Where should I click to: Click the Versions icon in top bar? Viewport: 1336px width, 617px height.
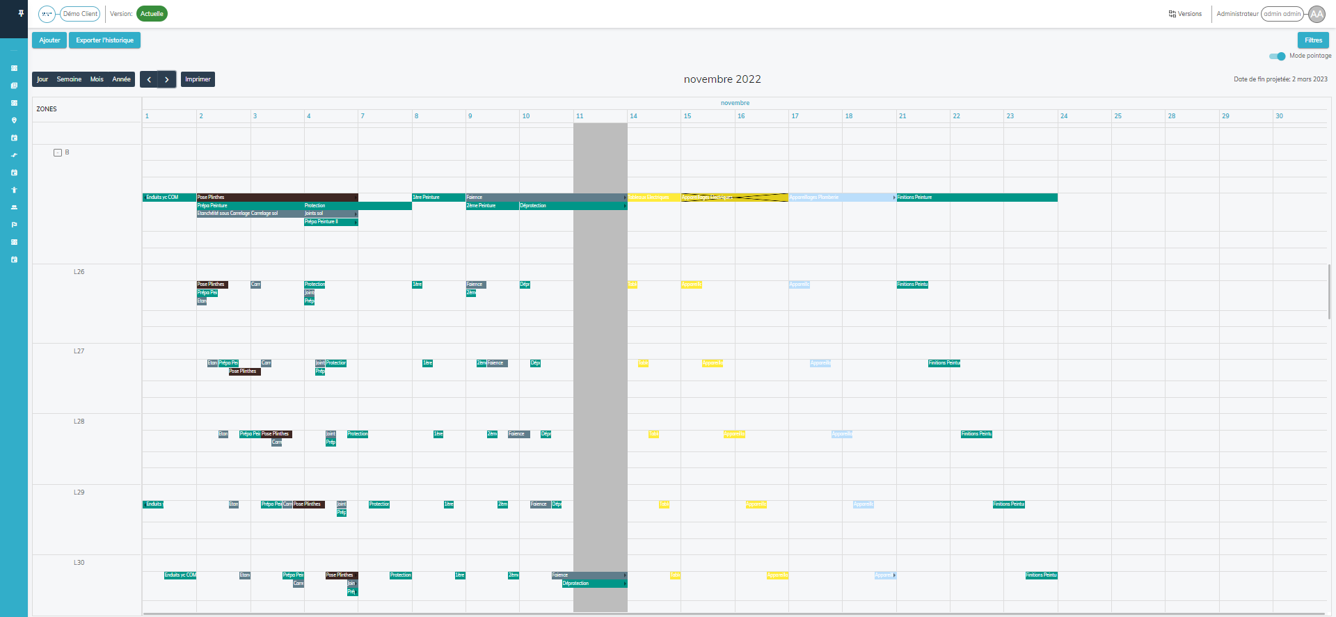1172,14
